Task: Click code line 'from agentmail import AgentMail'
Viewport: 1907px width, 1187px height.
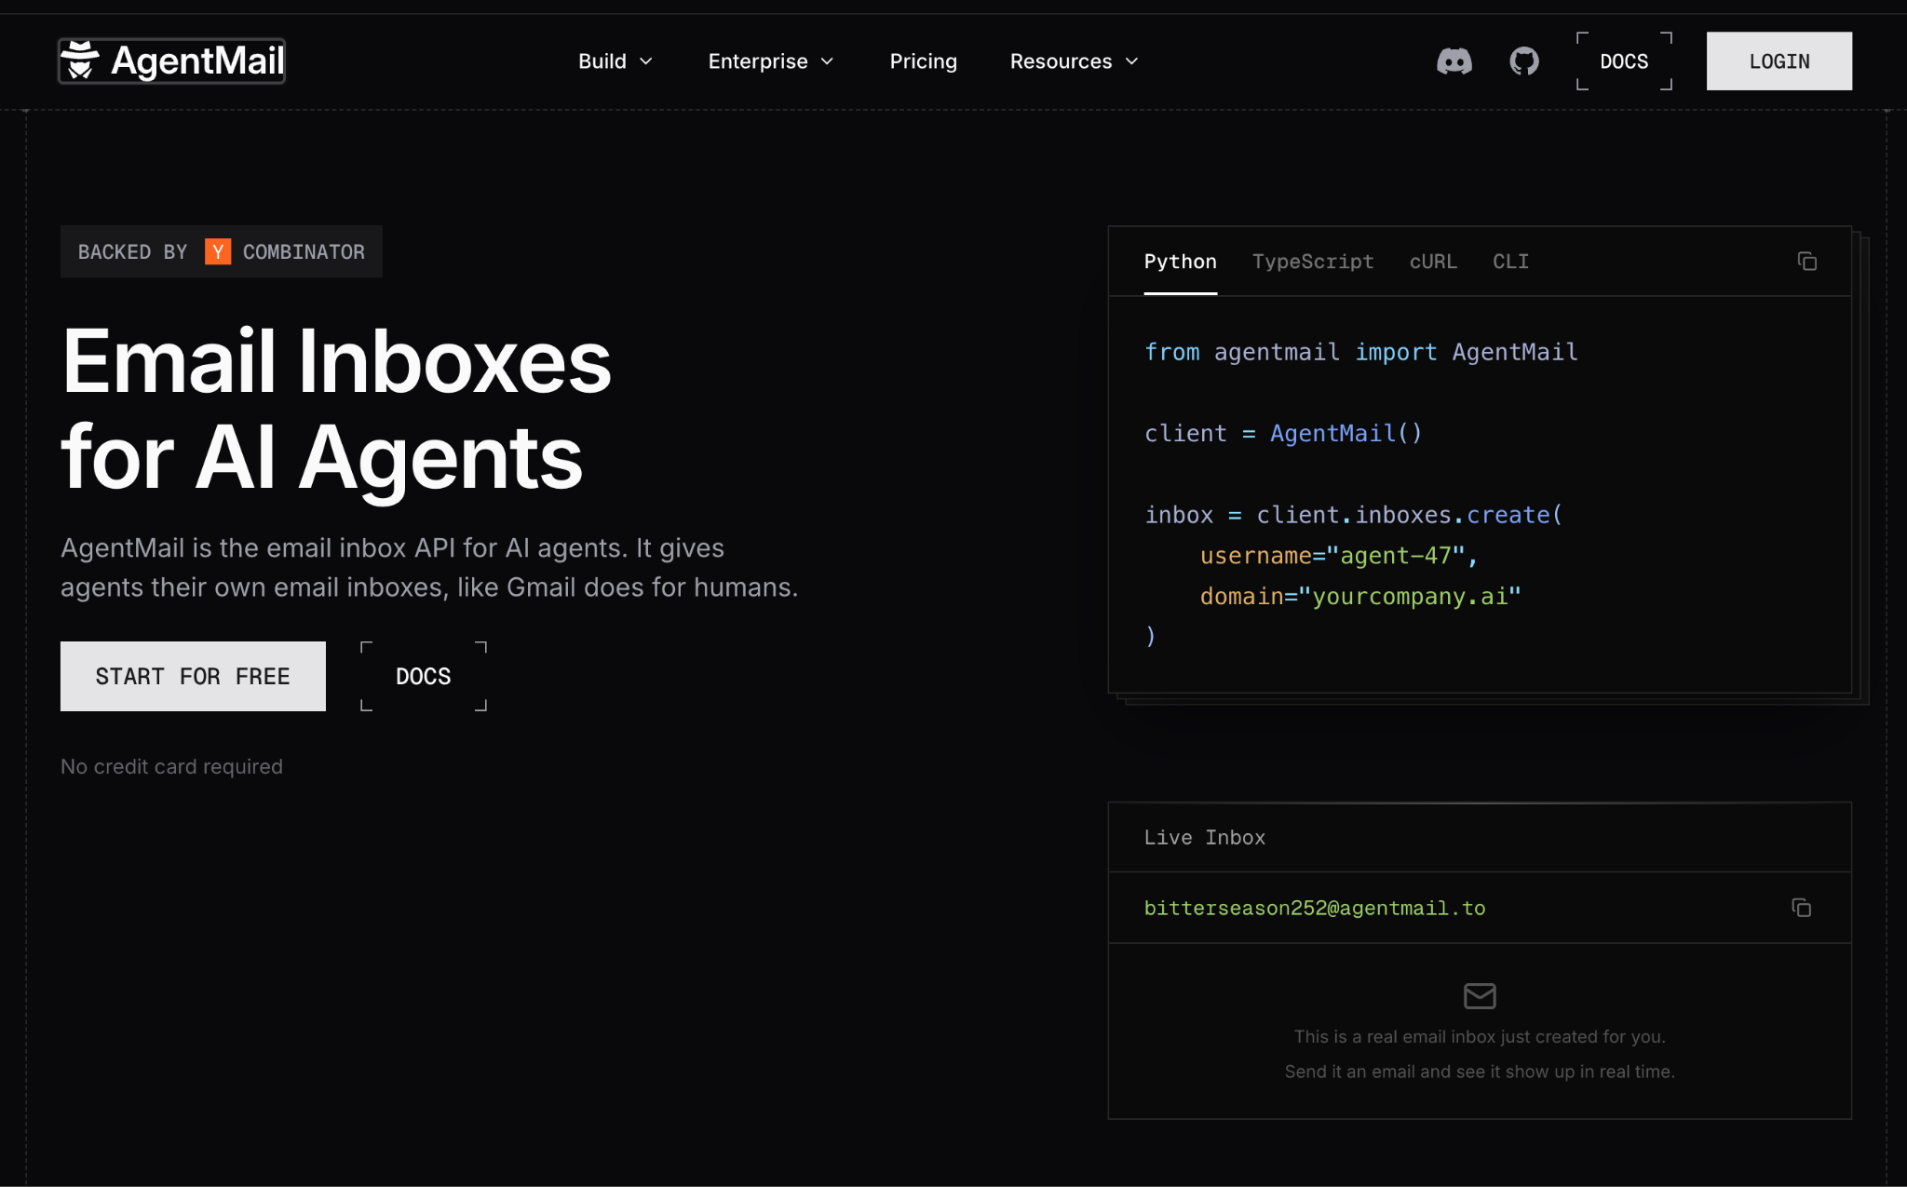Action: tap(1360, 352)
